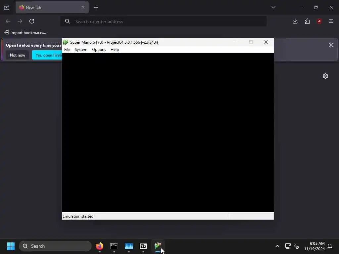Select the New Tab tab in Firefox
This screenshot has height=254, width=339.
pyautogui.click(x=52, y=7)
